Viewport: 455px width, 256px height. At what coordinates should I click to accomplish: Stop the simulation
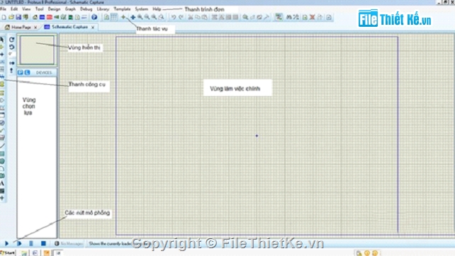point(43,243)
